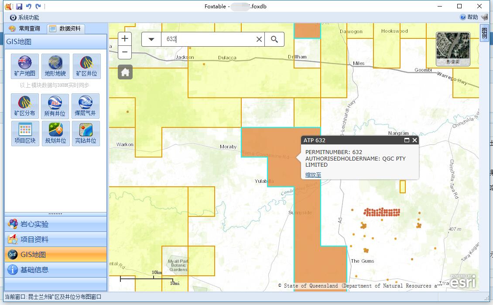
Task: Open the 系统功能 menu
Action: tap(24, 17)
